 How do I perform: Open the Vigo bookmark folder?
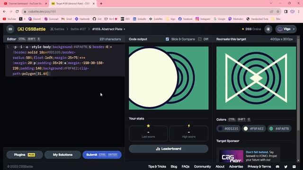coord(170,19)
